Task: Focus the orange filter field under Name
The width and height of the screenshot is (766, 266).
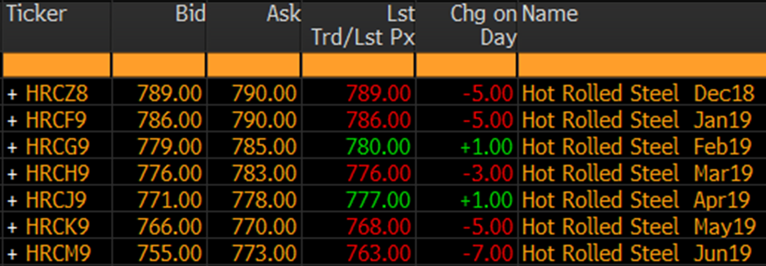Action: [641, 66]
